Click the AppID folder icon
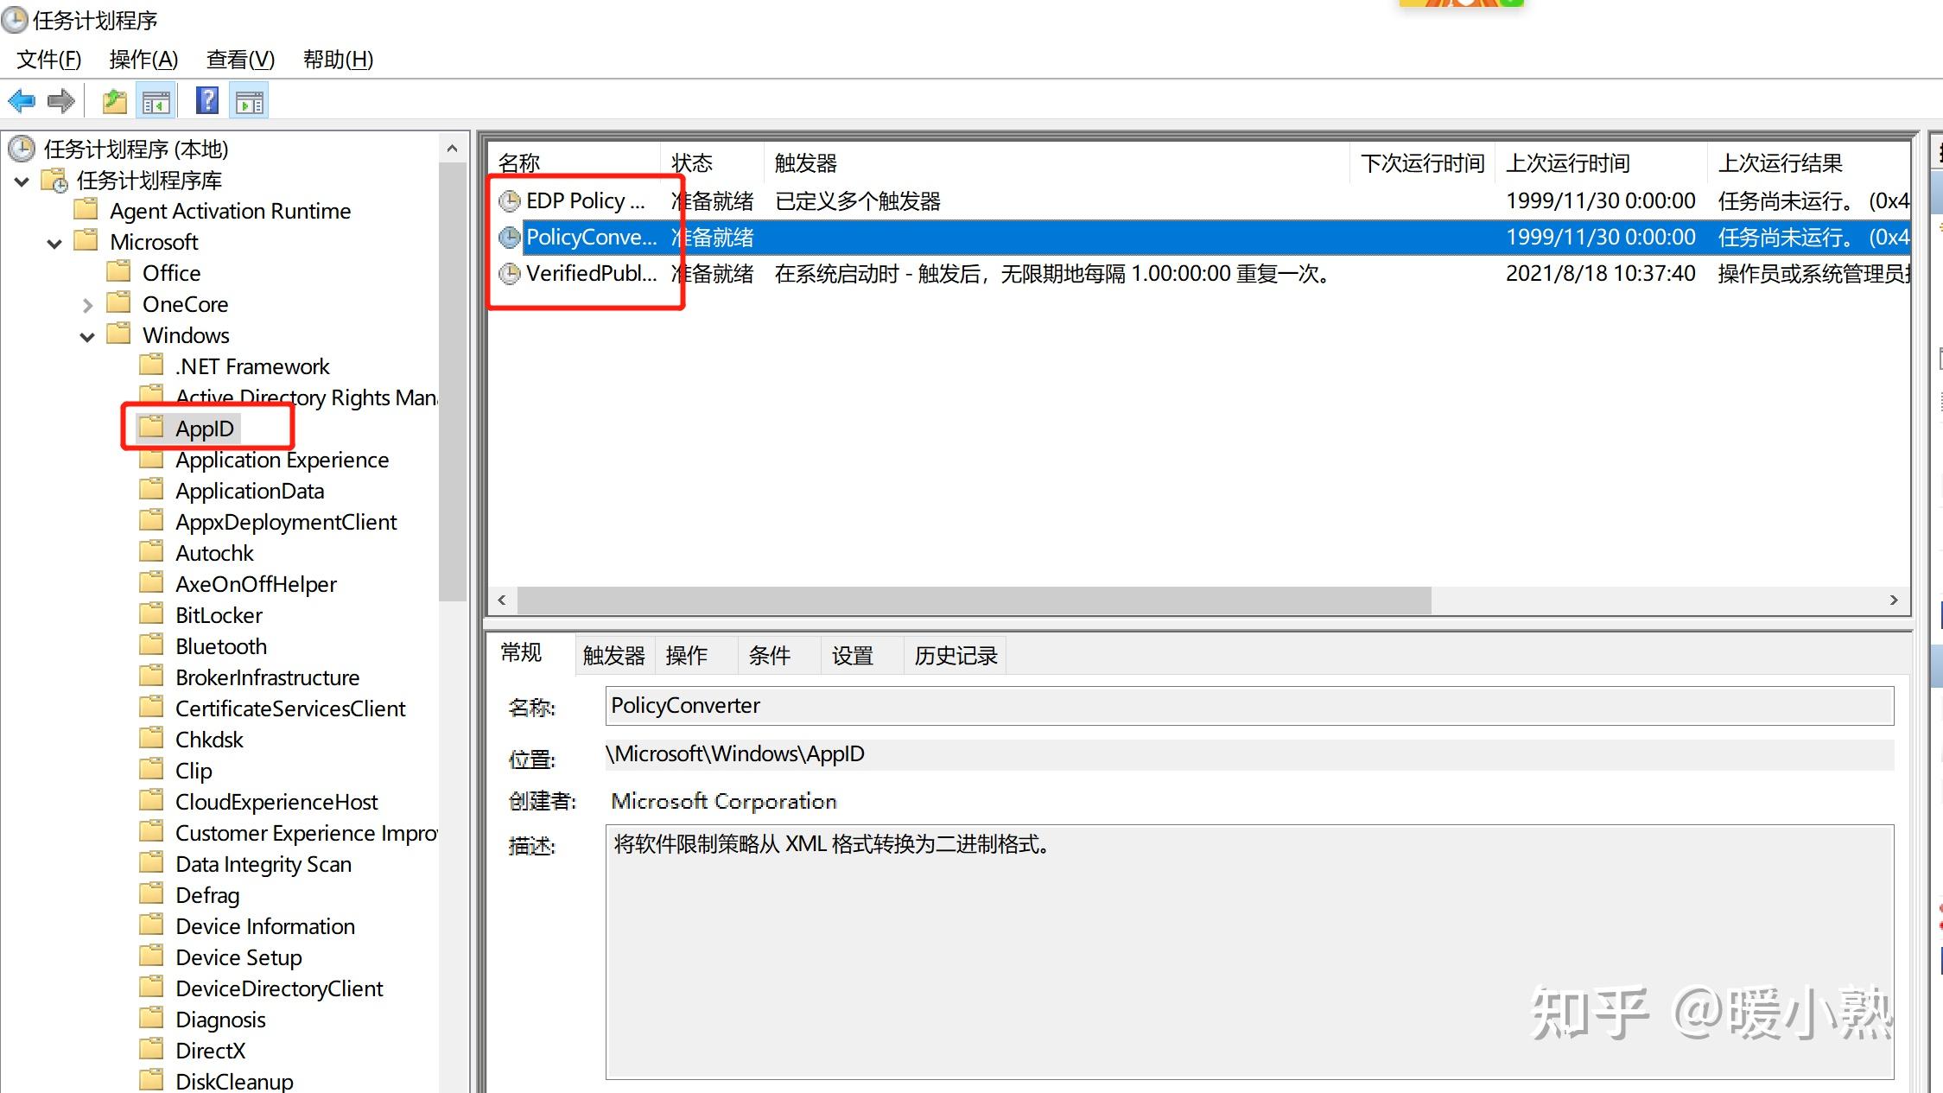Image resolution: width=1943 pixels, height=1093 pixels. (152, 427)
